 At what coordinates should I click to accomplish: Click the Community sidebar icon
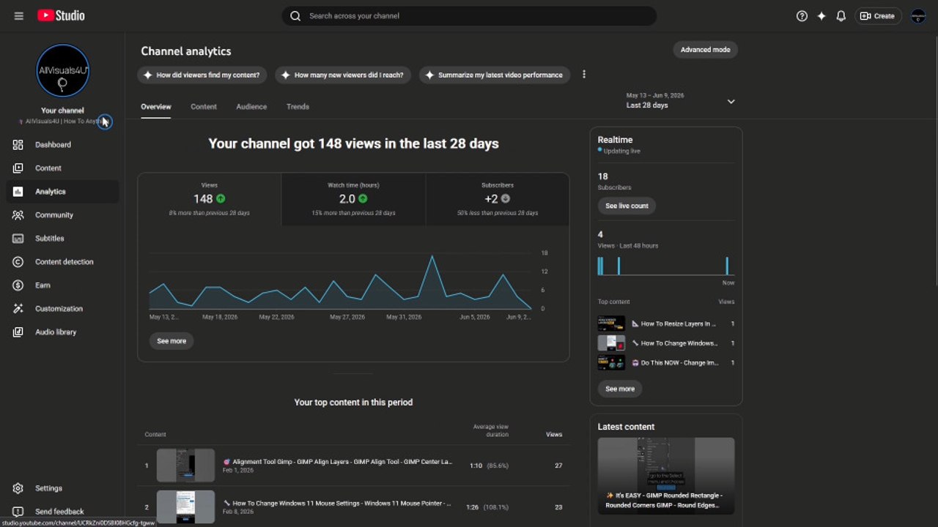(x=18, y=215)
